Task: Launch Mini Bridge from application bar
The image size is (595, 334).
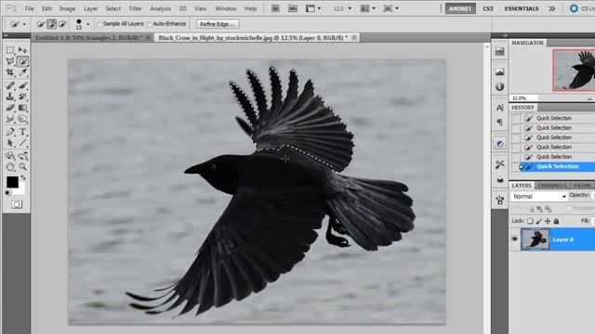Action: click(x=293, y=8)
